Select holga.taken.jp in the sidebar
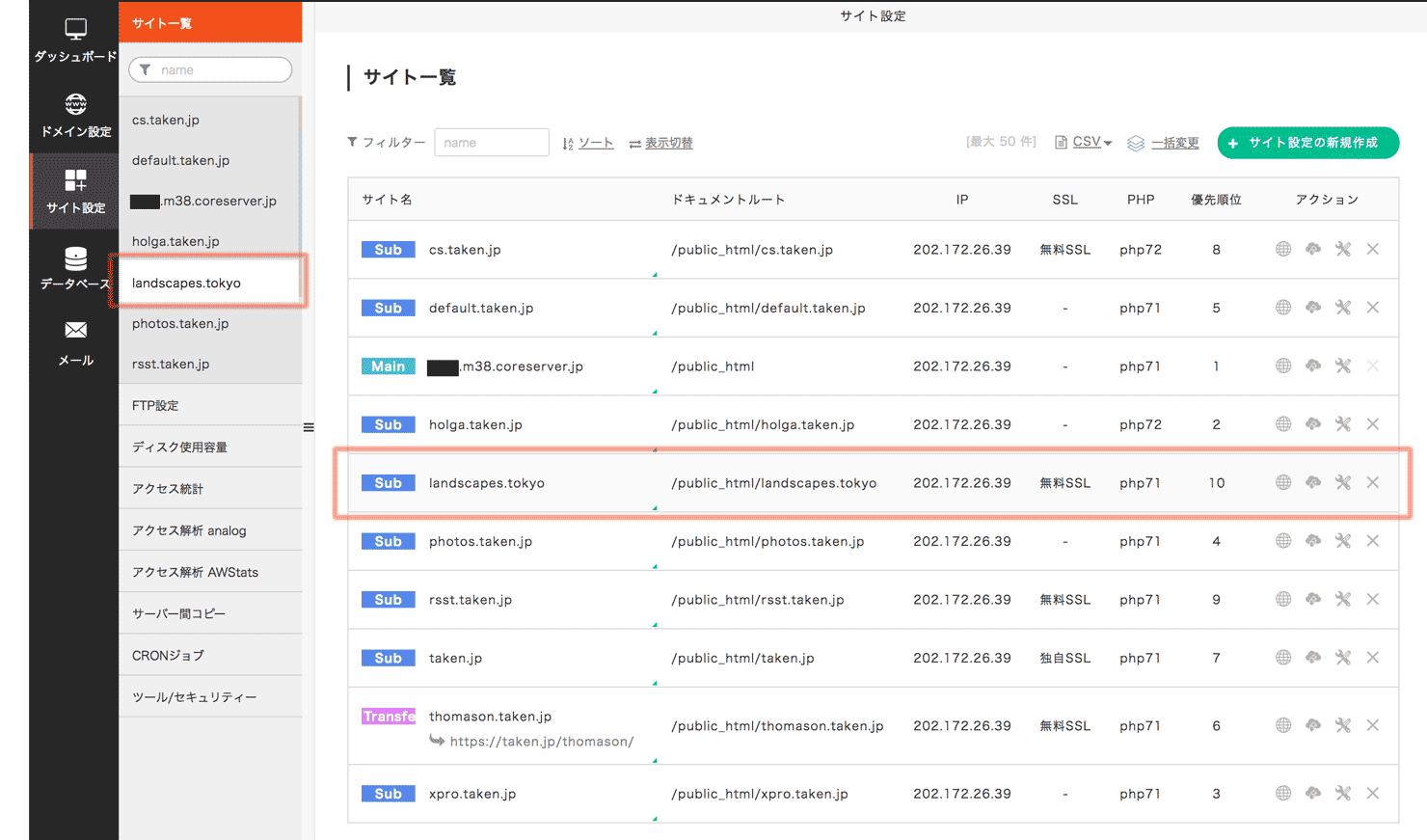This screenshot has height=840, width=1427. [x=210, y=241]
